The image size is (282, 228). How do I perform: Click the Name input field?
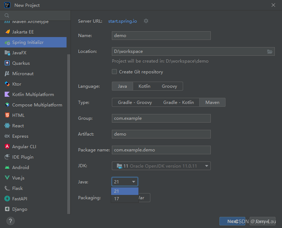click(x=161, y=36)
